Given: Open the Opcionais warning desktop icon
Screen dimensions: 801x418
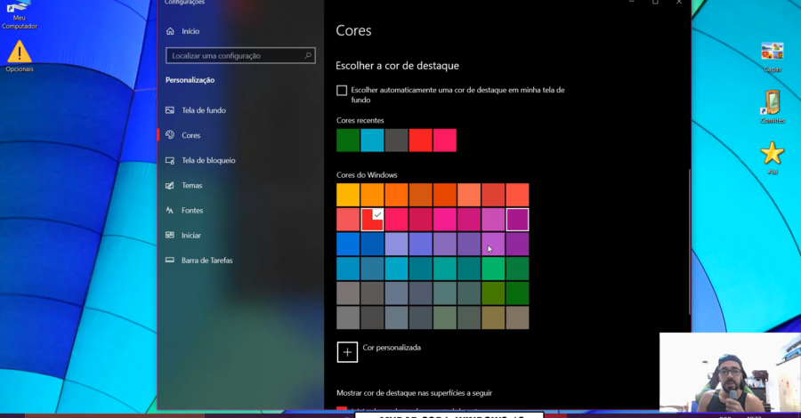Looking at the screenshot, I should click(20, 57).
